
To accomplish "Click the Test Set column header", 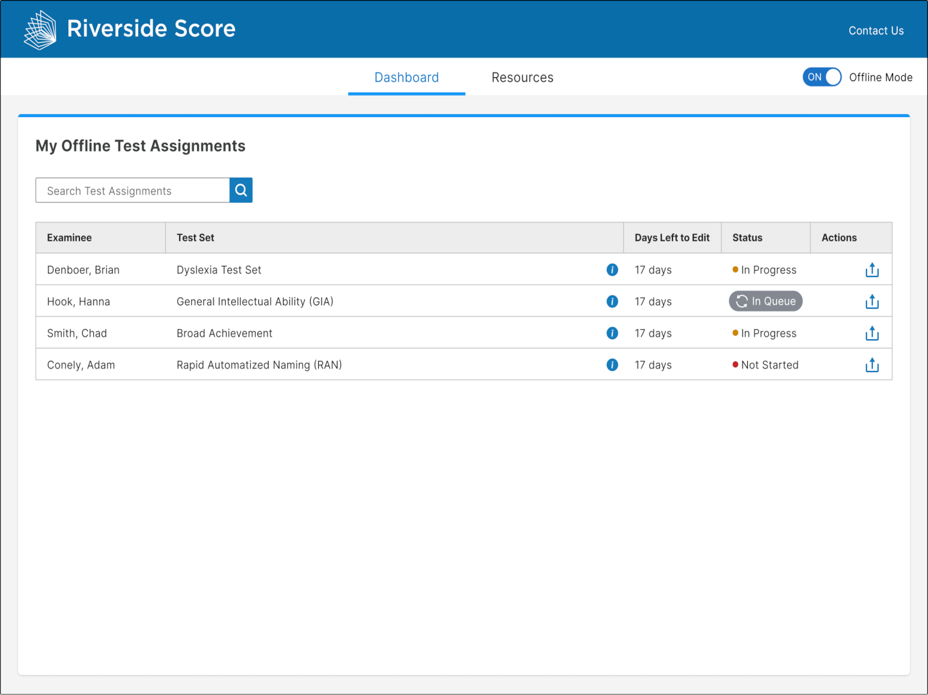I will point(394,238).
